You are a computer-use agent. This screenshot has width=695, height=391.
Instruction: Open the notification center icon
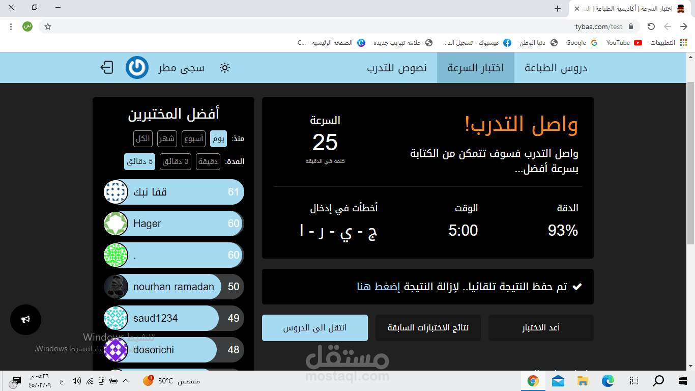coord(16,380)
